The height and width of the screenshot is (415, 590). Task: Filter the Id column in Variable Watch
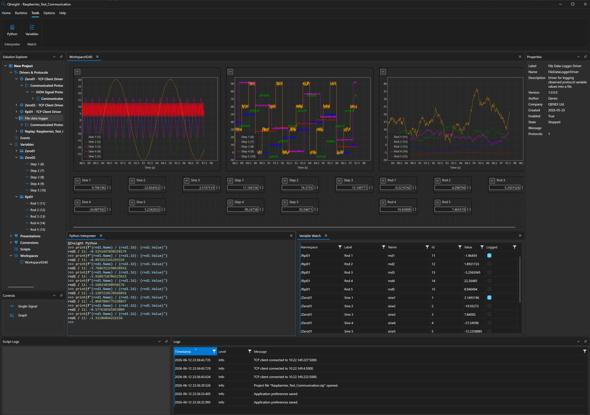pos(460,247)
